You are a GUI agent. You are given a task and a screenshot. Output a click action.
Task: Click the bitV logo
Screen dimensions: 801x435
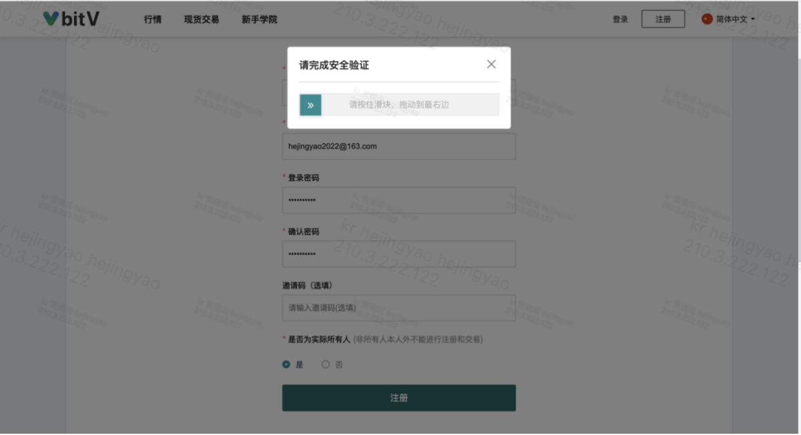[70, 19]
